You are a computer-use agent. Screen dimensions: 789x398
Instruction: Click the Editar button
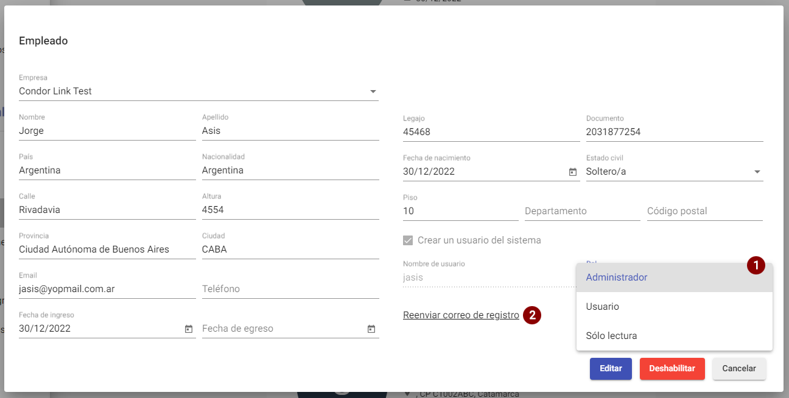point(611,369)
